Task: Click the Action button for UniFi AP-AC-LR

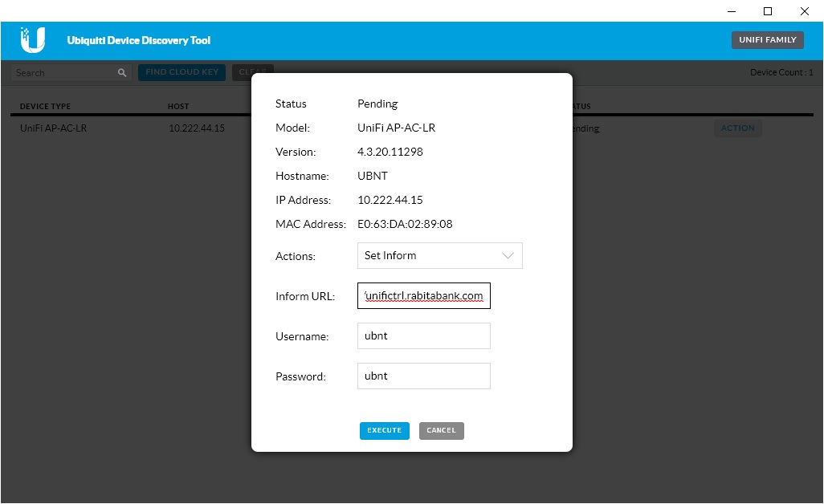Action: [737, 128]
